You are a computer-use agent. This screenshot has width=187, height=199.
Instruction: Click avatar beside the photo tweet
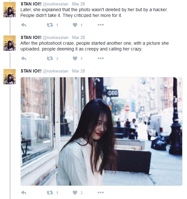(10, 77)
